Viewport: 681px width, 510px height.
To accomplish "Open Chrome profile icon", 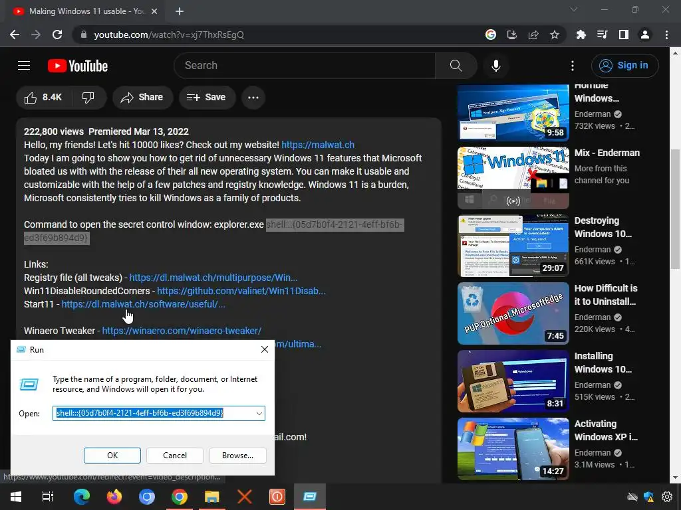I will coord(645,35).
